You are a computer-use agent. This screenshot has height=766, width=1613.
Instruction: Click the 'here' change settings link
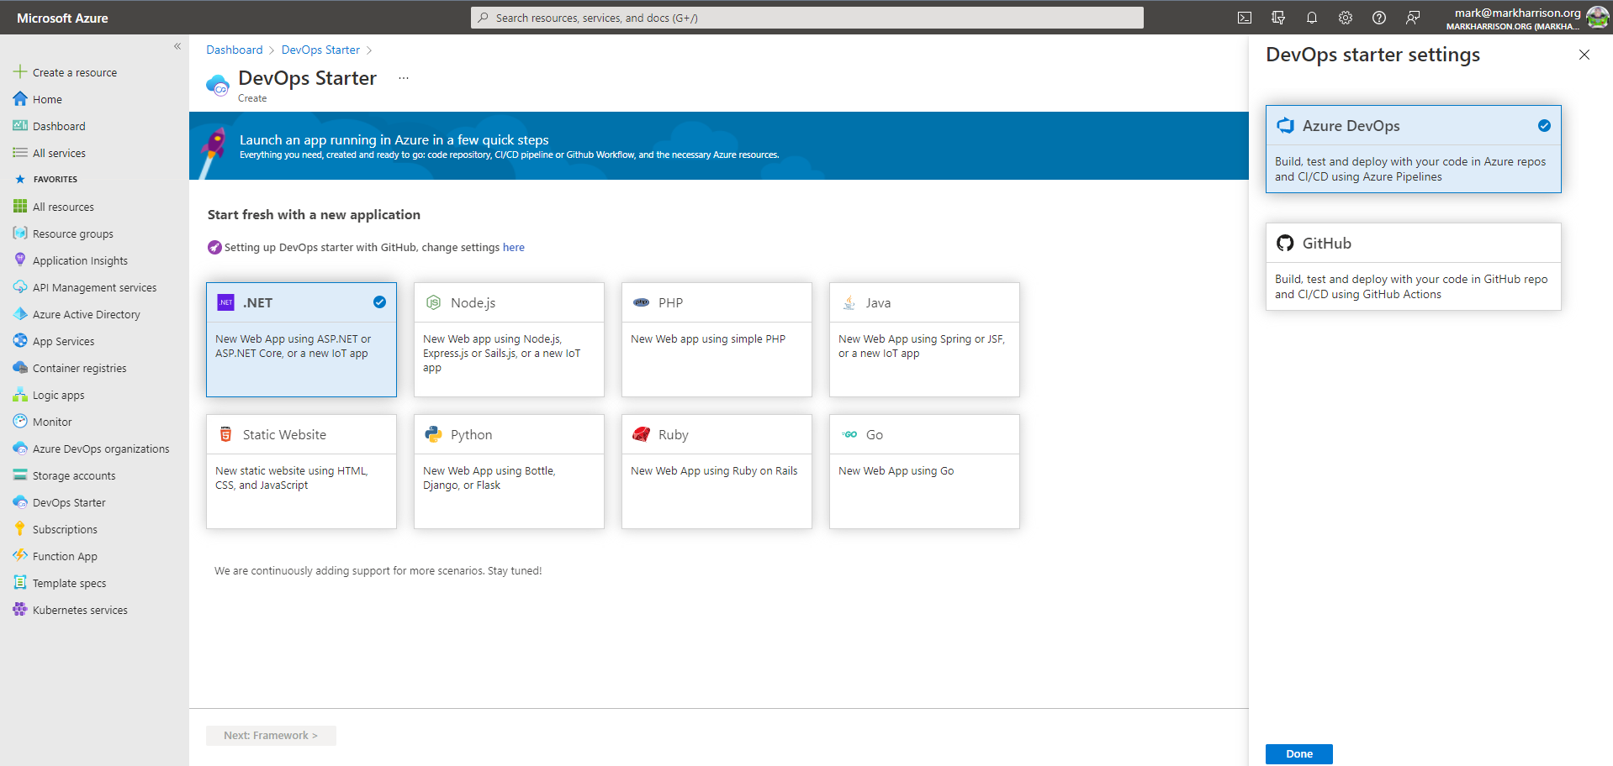coord(513,248)
